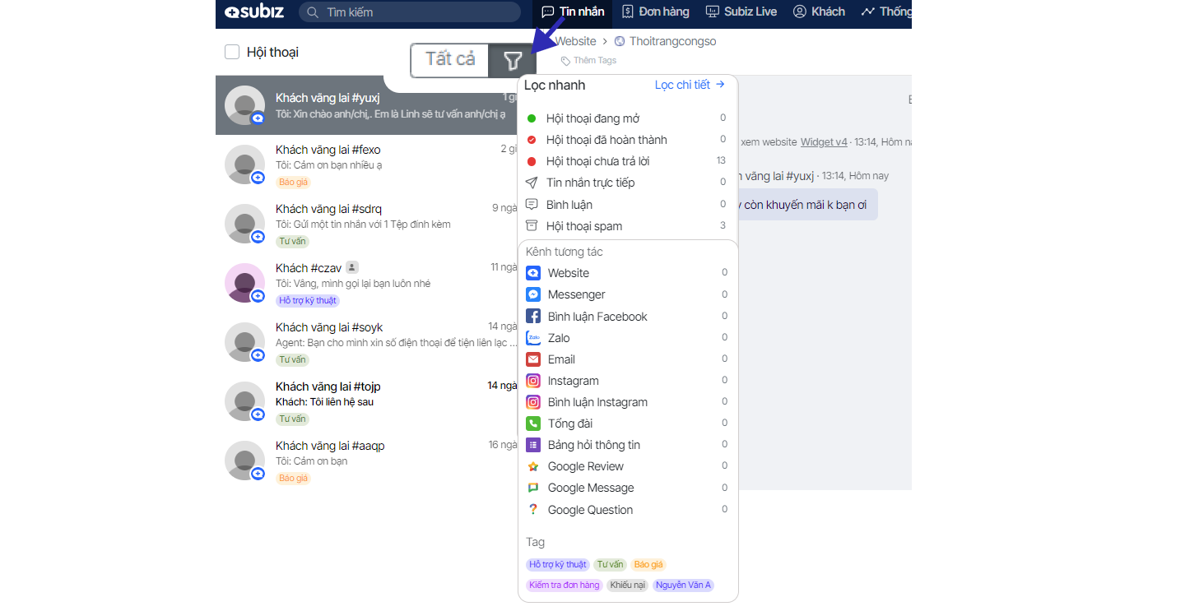Click the funnel filter icon
Viewport: 1185px width, 611px height.
(x=513, y=60)
